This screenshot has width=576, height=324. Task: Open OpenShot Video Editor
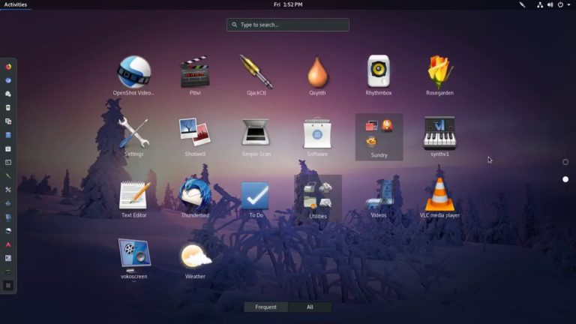tap(133, 76)
